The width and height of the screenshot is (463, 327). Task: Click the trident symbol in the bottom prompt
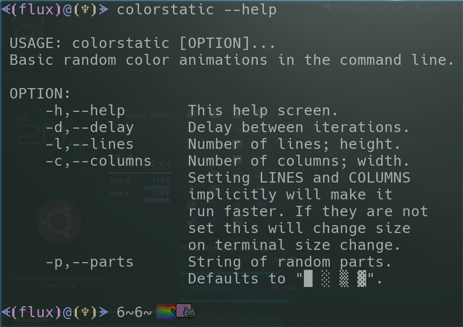click(85, 312)
